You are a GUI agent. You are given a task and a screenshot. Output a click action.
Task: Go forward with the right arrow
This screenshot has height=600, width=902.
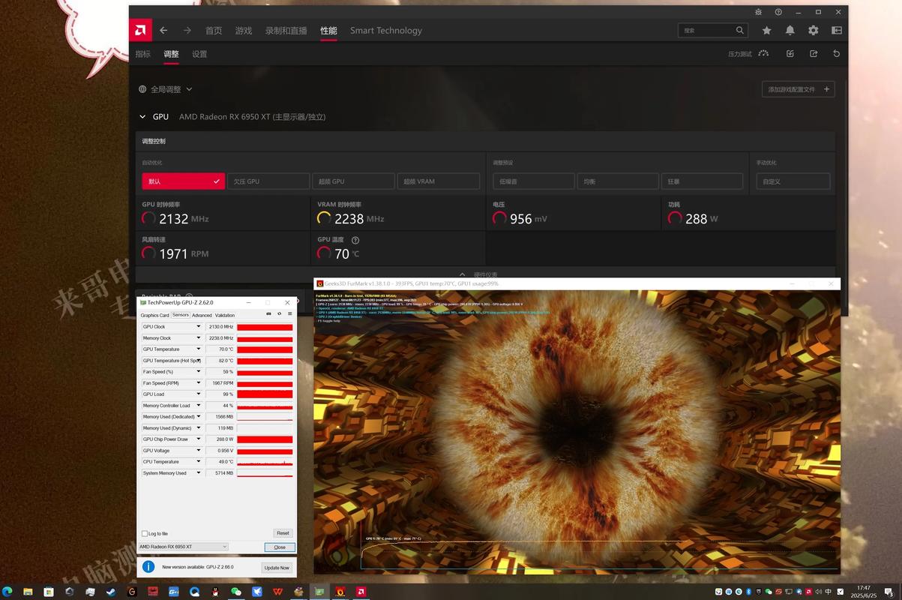tap(187, 30)
